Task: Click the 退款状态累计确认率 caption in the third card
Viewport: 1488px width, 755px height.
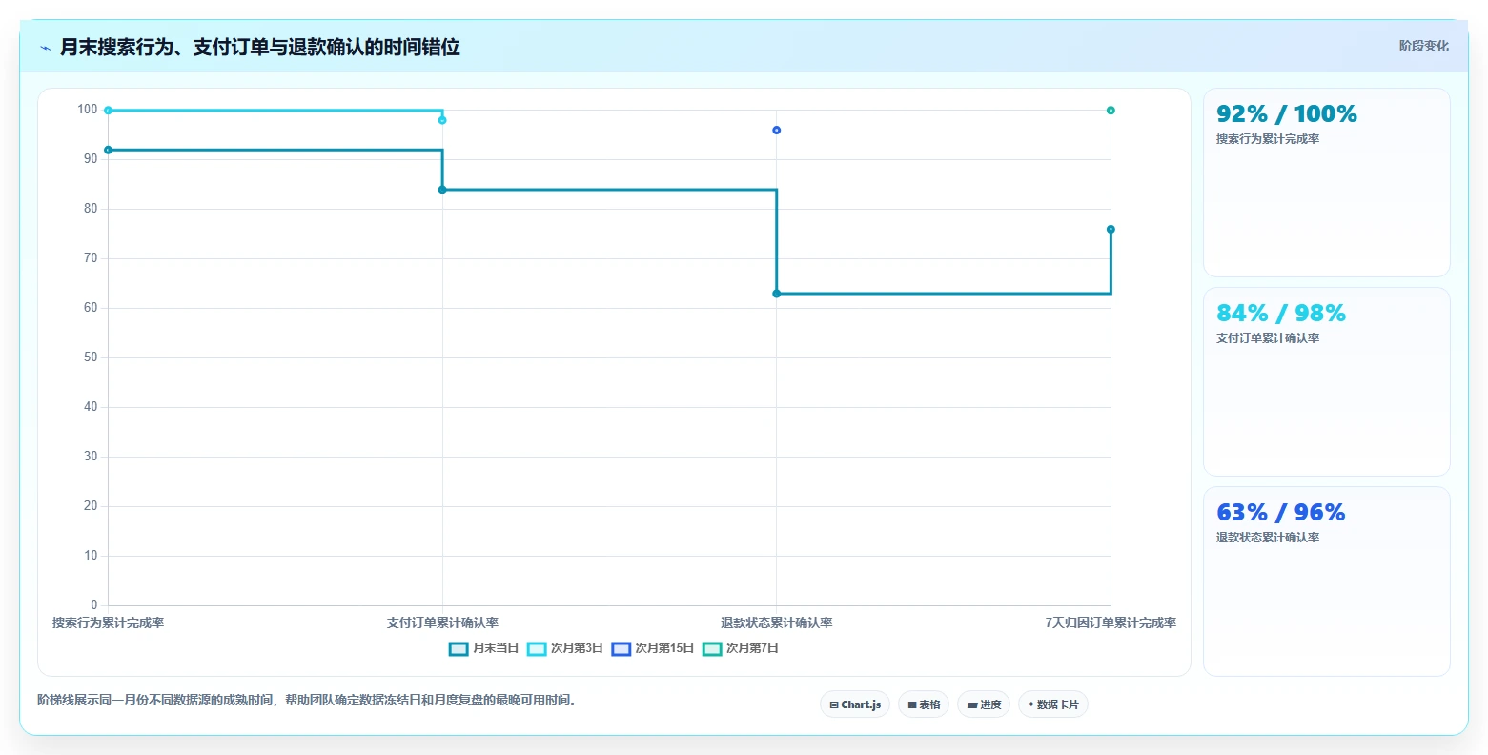Action: (x=1268, y=538)
